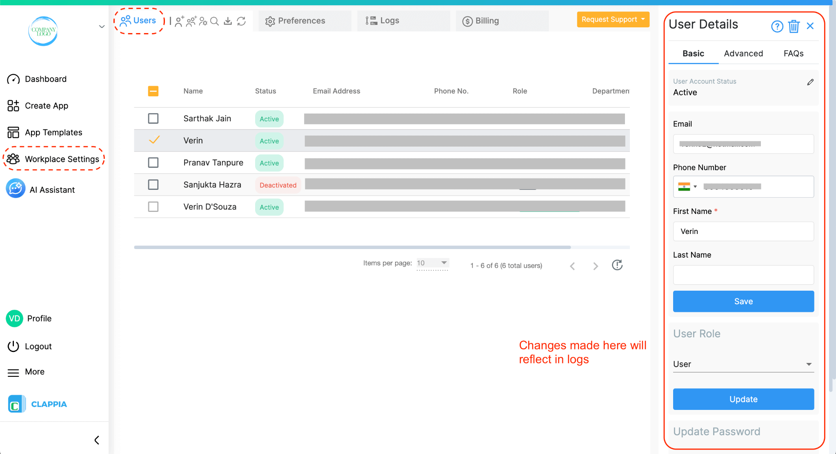This screenshot has width=836, height=454.
Task: Click the add single user icon
Action: (x=179, y=21)
